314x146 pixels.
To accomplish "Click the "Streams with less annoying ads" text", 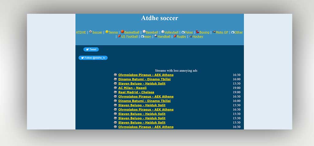I will tap(176, 70).
